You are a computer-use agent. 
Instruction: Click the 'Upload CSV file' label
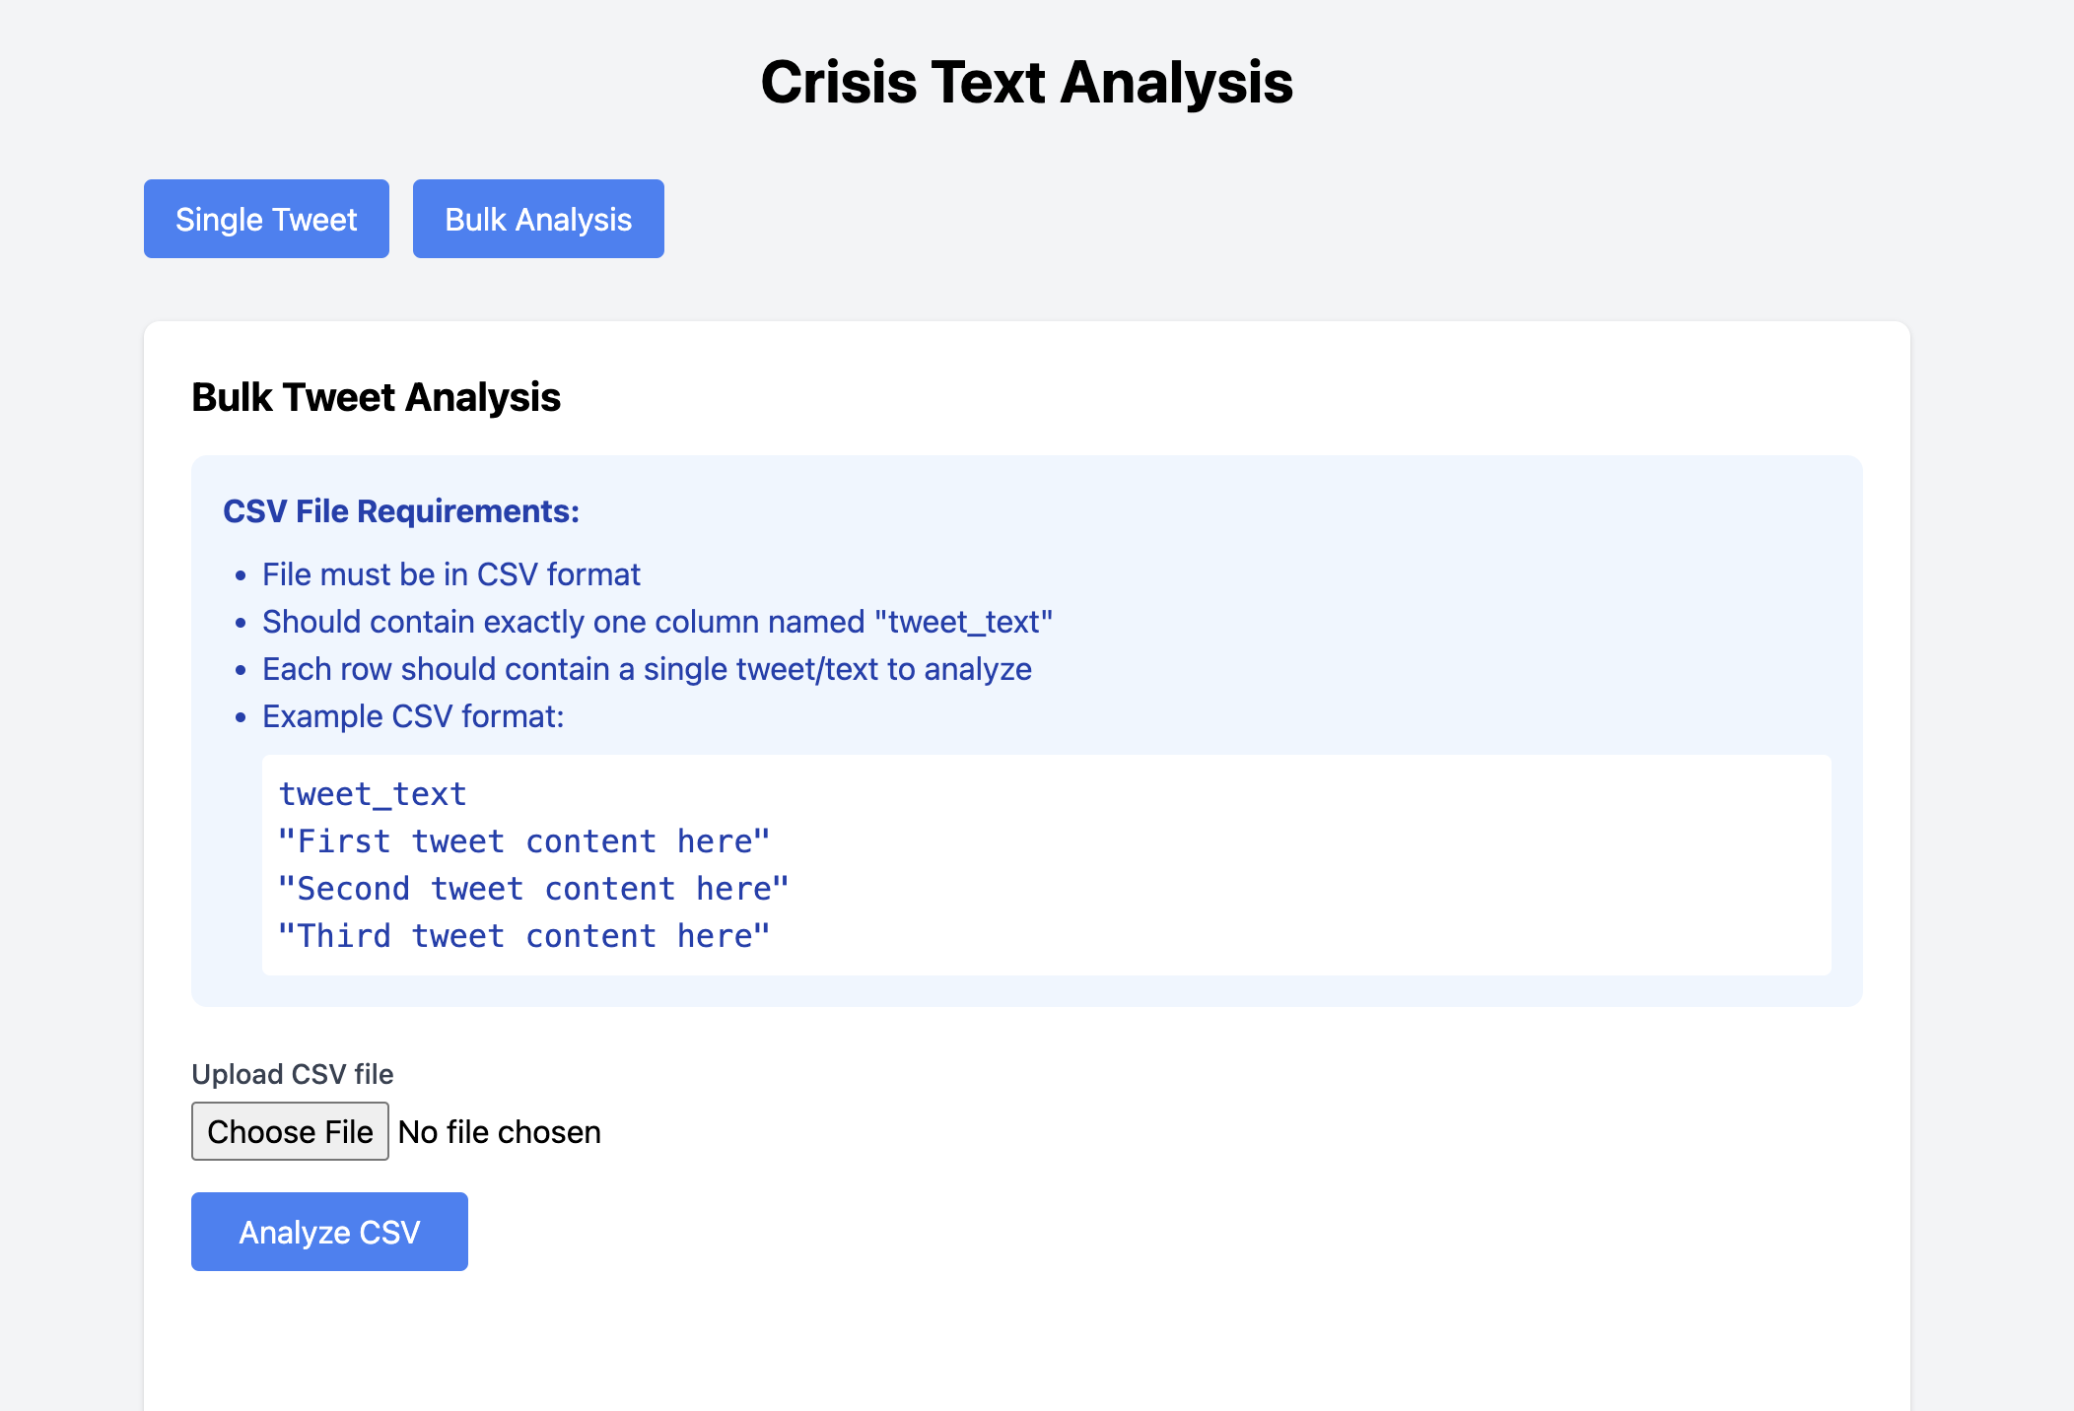tap(292, 1074)
